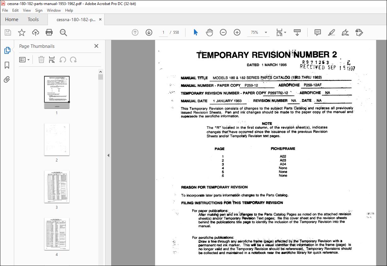Upload the file to cloud storage
387x266 pixels.
click(x=35, y=32)
